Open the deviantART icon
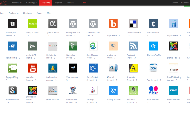 point(33,46)
